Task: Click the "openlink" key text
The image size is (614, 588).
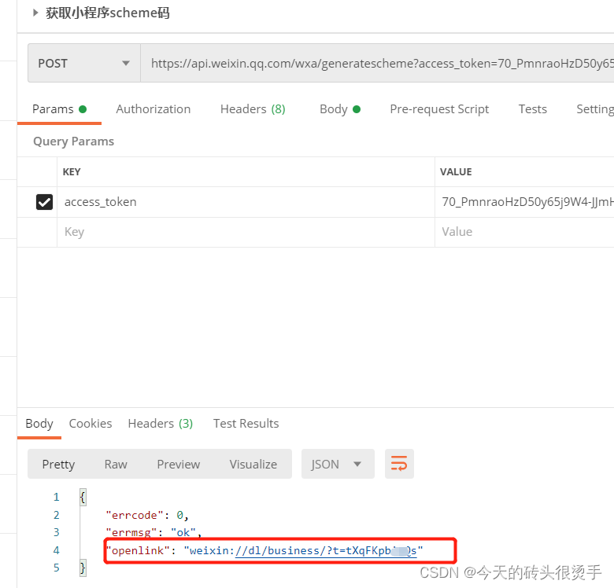Action: pos(138,551)
